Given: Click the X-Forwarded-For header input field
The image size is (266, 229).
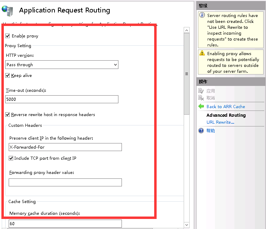Looking at the screenshot, I should [65, 147].
